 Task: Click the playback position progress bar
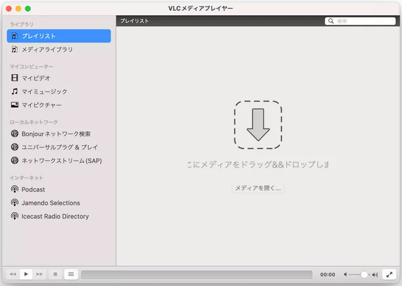click(x=197, y=275)
